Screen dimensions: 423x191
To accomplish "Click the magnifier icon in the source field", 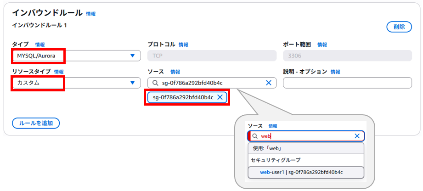I will 155,83.
